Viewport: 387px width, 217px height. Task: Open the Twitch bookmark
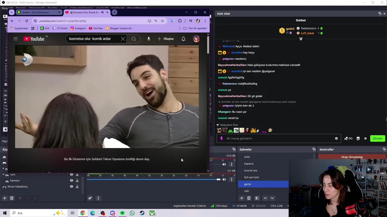60,28
